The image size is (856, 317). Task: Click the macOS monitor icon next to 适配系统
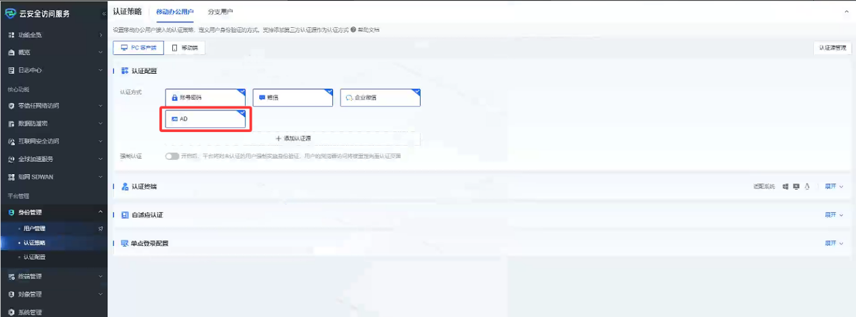(x=796, y=186)
